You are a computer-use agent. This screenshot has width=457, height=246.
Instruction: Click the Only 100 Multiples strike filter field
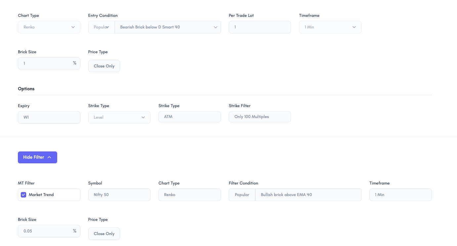tap(260, 117)
